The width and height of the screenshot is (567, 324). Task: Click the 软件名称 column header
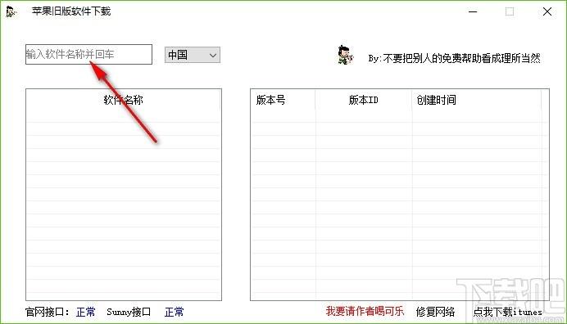pos(123,100)
